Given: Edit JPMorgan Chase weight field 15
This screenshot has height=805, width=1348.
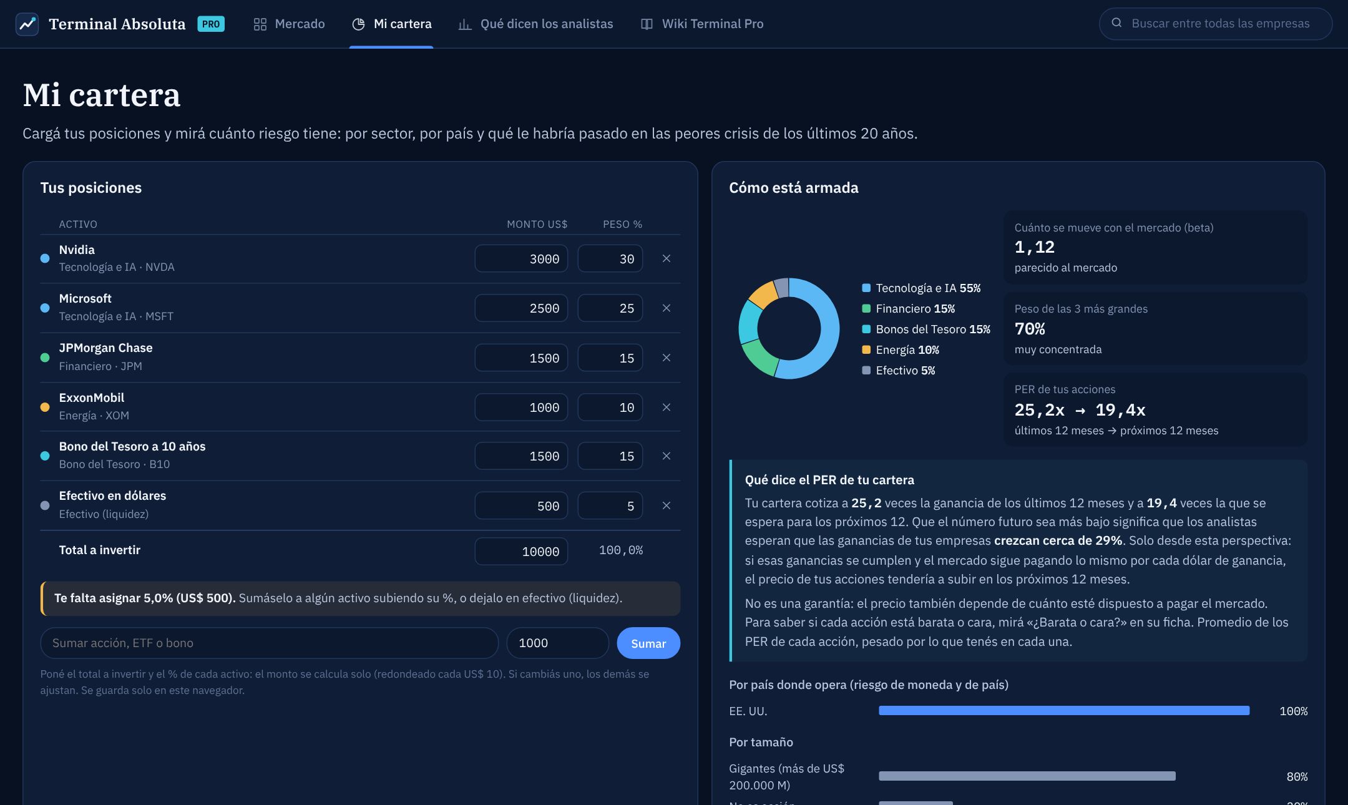Looking at the screenshot, I should coord(610,358).
